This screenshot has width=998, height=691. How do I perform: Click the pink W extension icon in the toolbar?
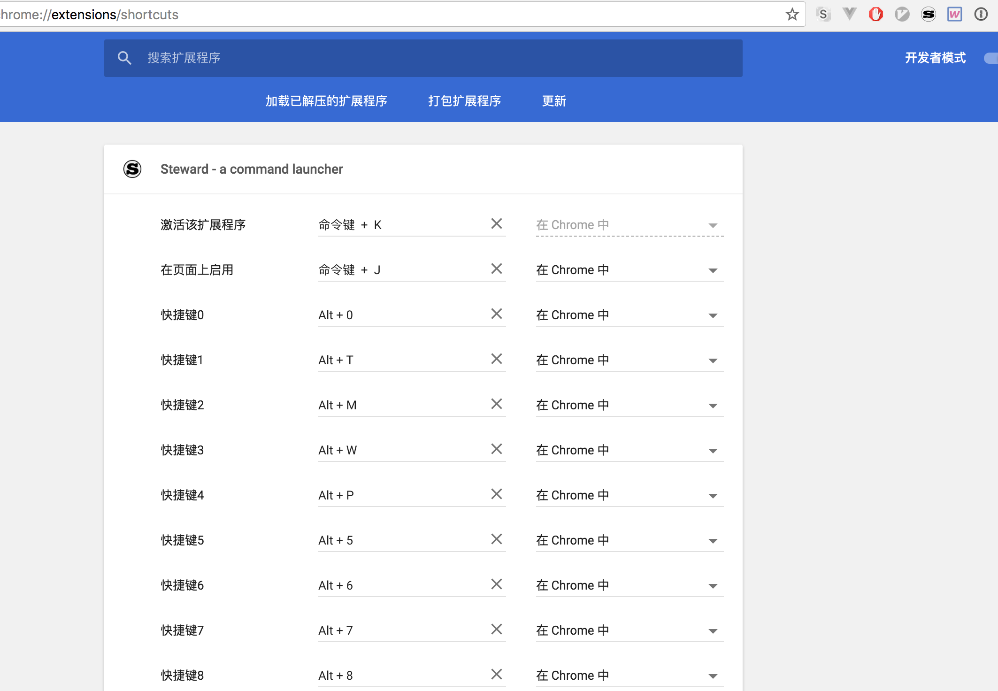954,15
